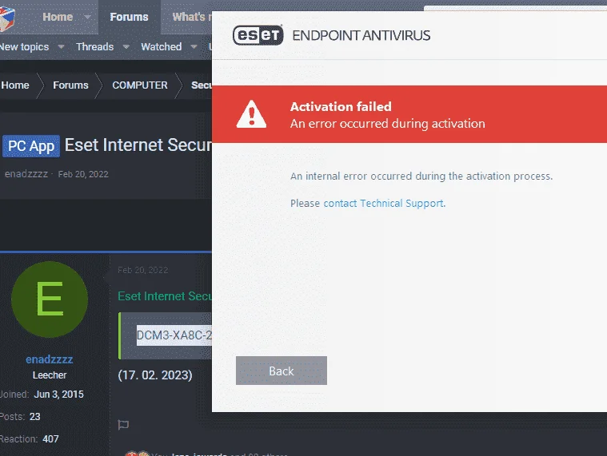Select the DCM3-XA8C license key text
Screen dimensions: 607x456
[174, 335]
